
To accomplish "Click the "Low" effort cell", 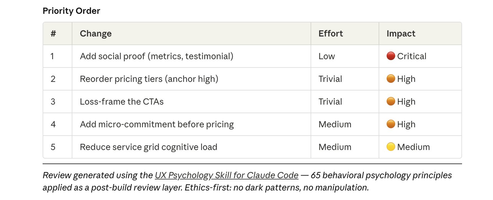I will tap(327, 56).
